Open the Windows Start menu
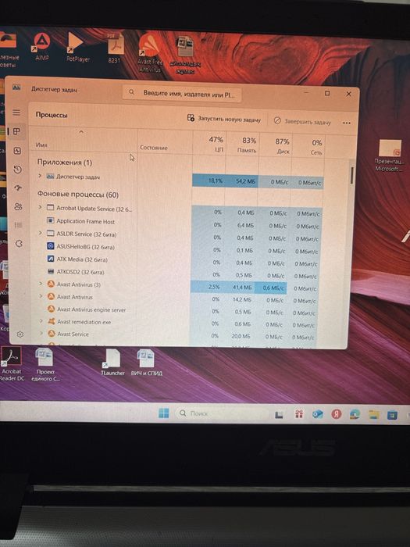Viewport: 410px width, 547px height. click(x=163, y=413)
